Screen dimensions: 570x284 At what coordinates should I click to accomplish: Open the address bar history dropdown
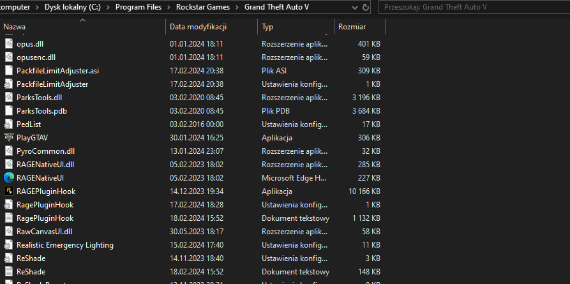pos(354,8)
